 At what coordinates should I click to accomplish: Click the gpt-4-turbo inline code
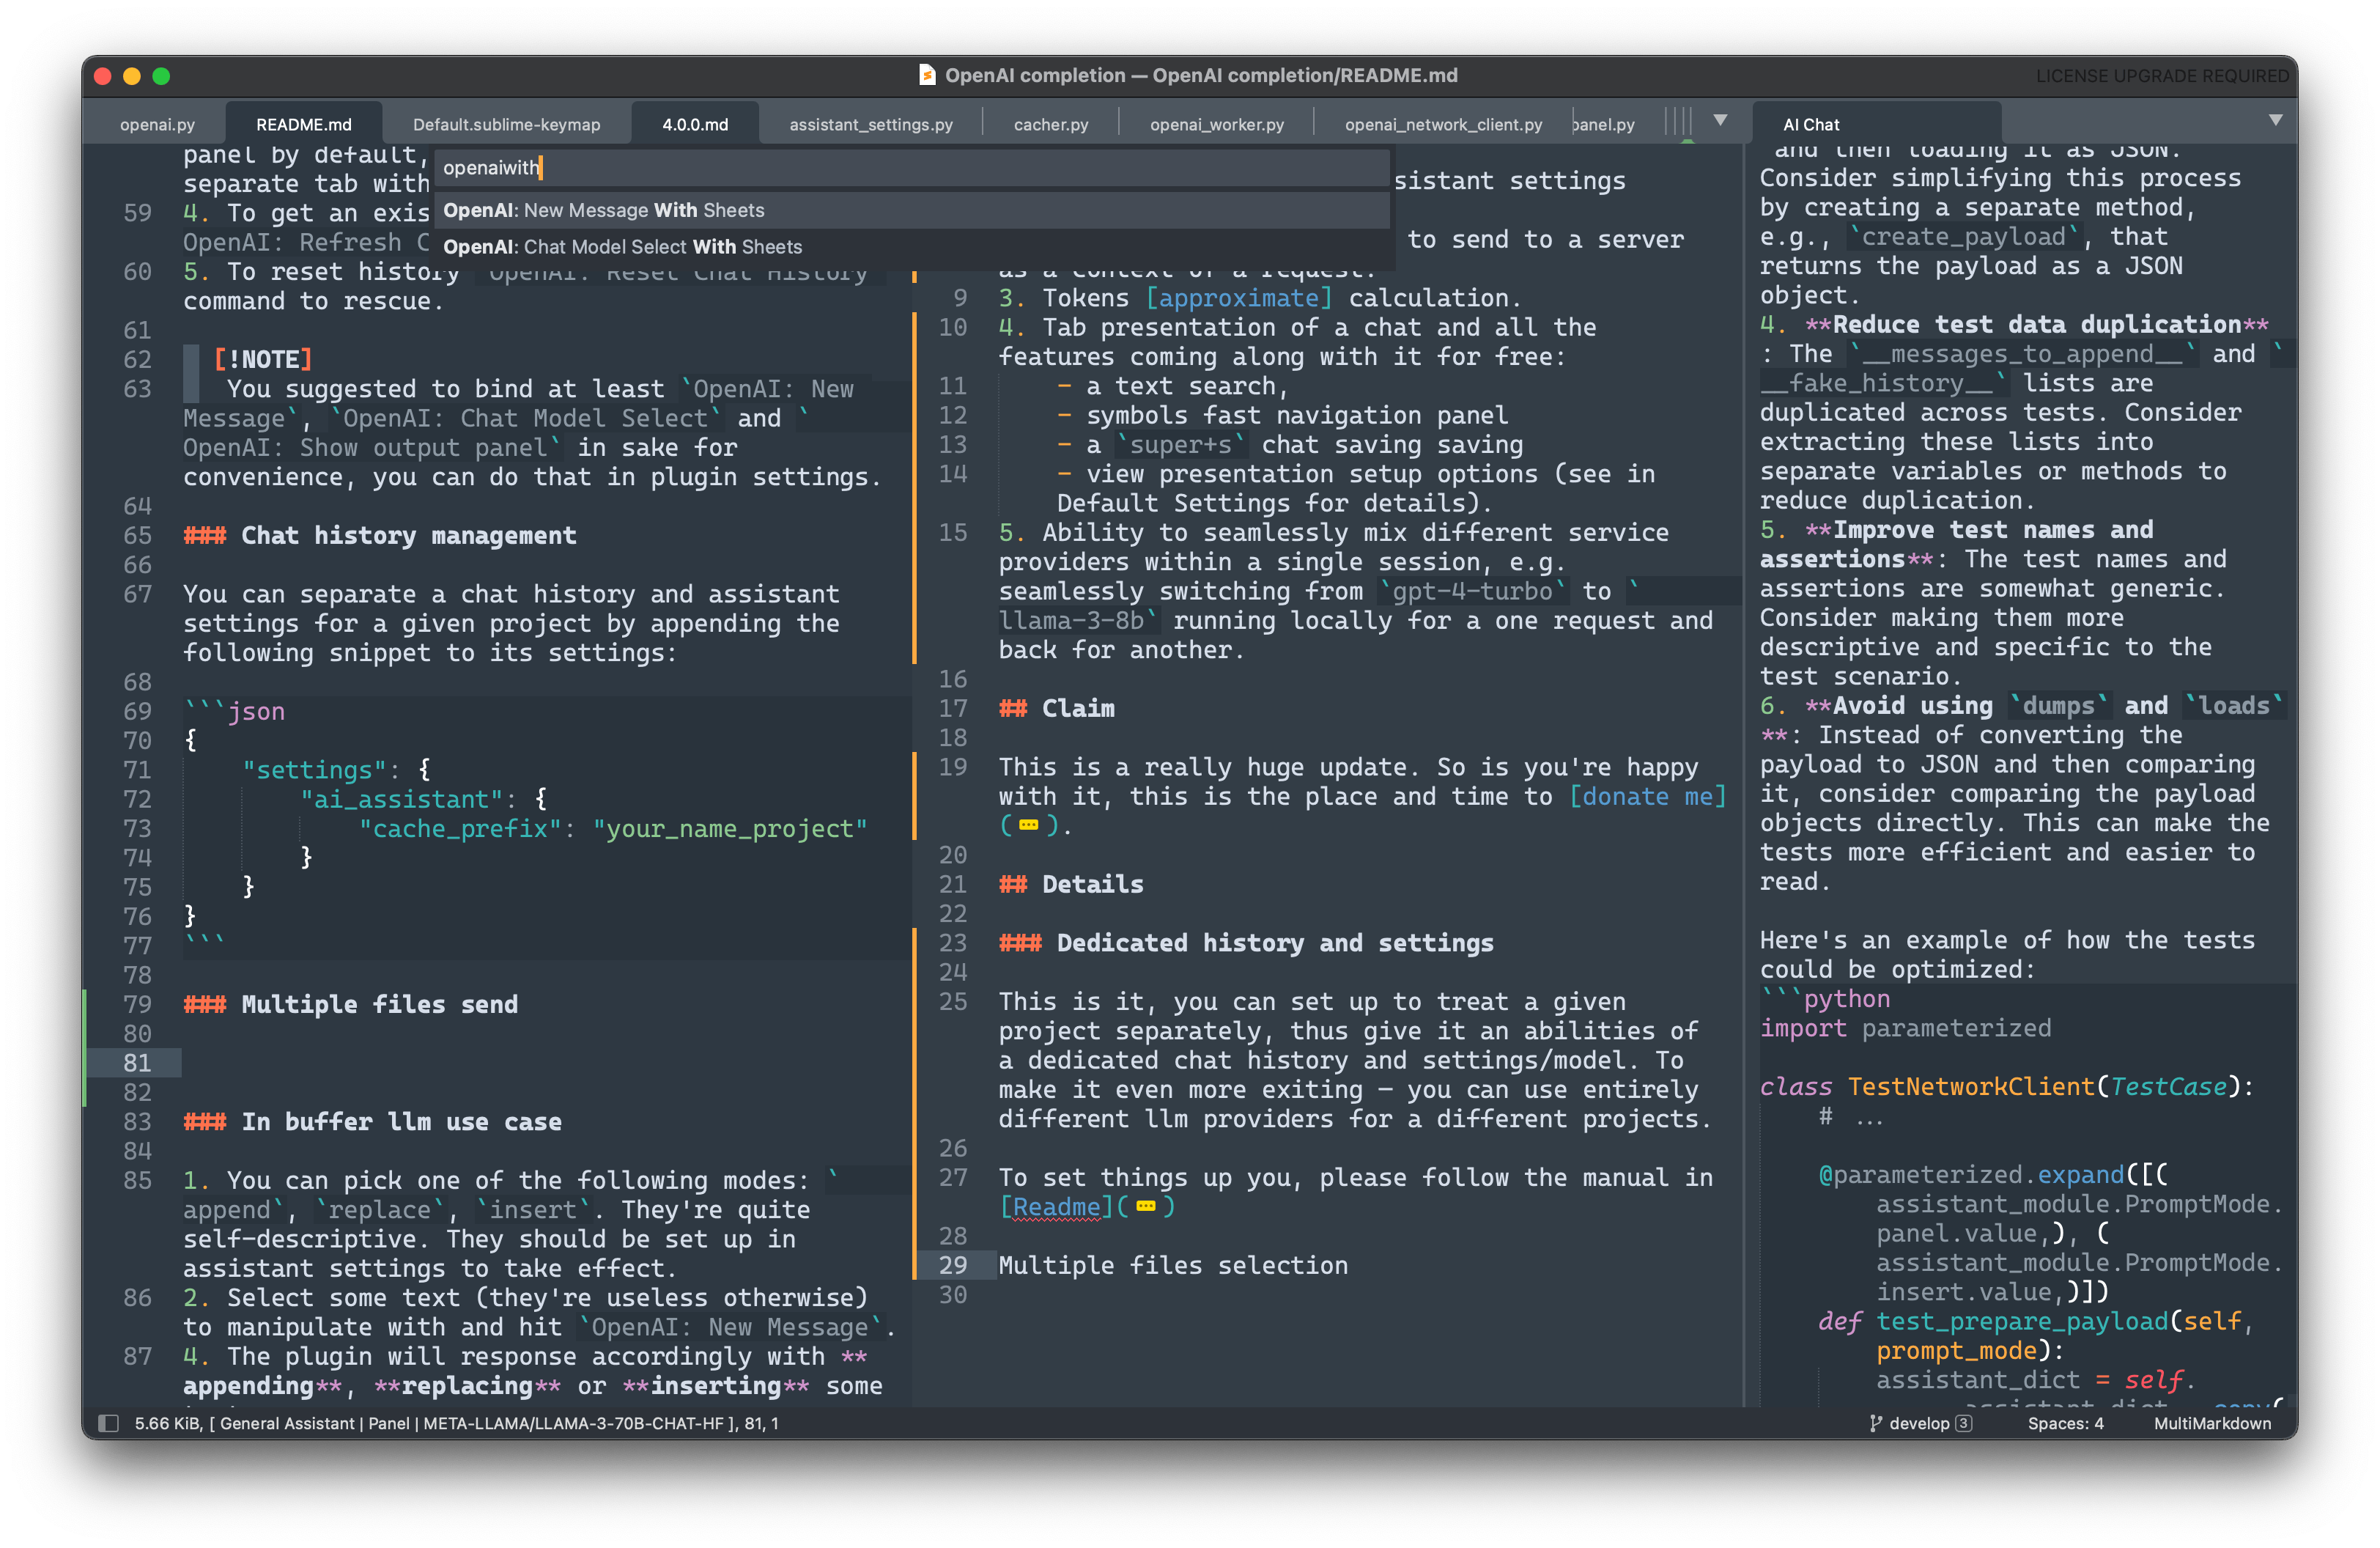[x=1472, y=592]
